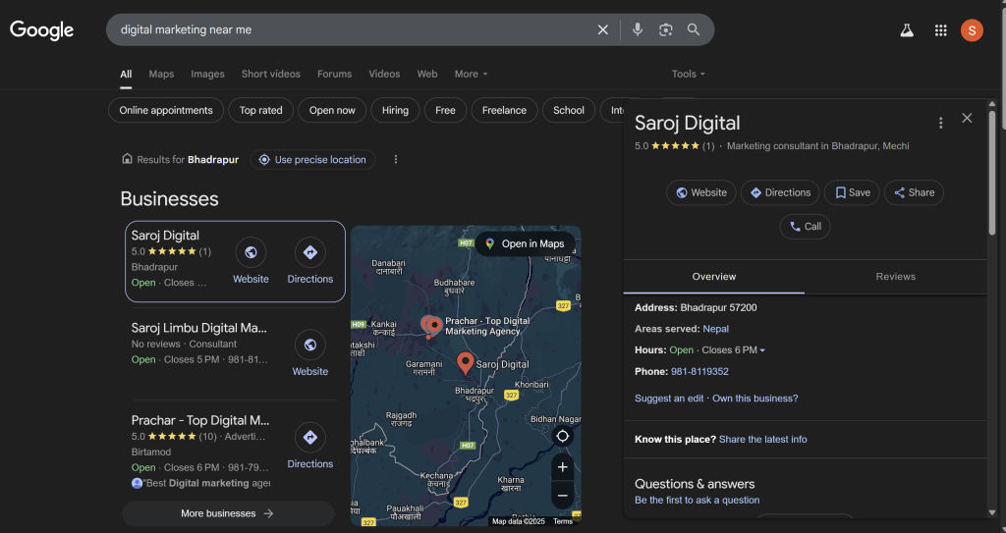This screenshot has height=533, width=1006.
Task: Enable the Top rated filter chip
Action: click(260, 110)
